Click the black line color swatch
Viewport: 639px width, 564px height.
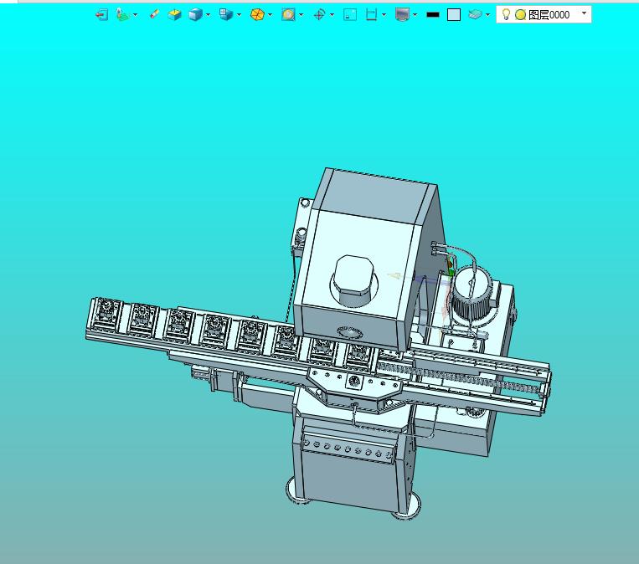click(432, 15)
